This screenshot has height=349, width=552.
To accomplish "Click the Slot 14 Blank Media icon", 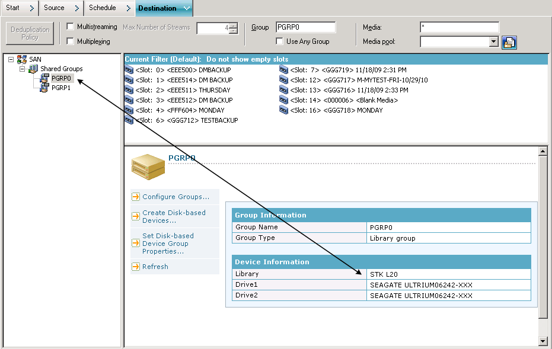I will coord(285,100).
